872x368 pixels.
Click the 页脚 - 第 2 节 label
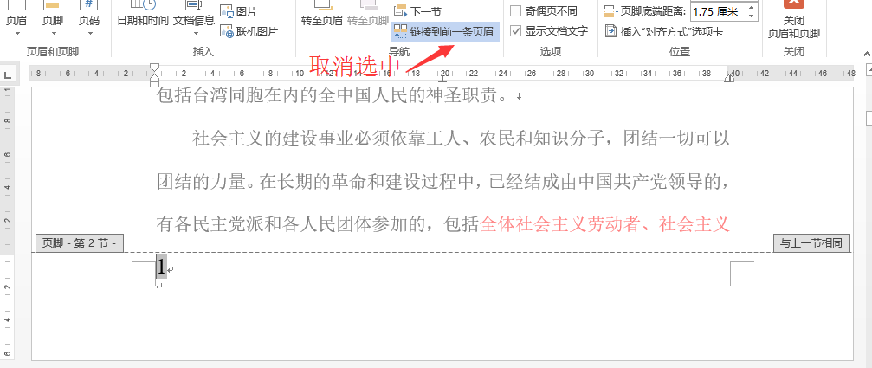coord(81,243)
